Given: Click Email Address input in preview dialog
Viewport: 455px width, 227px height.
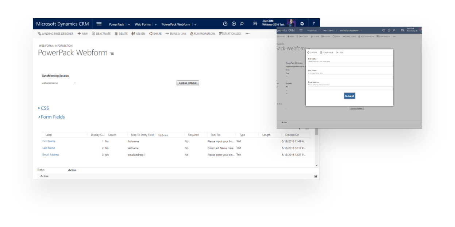Looking at the screenshot, I should 350,88.
